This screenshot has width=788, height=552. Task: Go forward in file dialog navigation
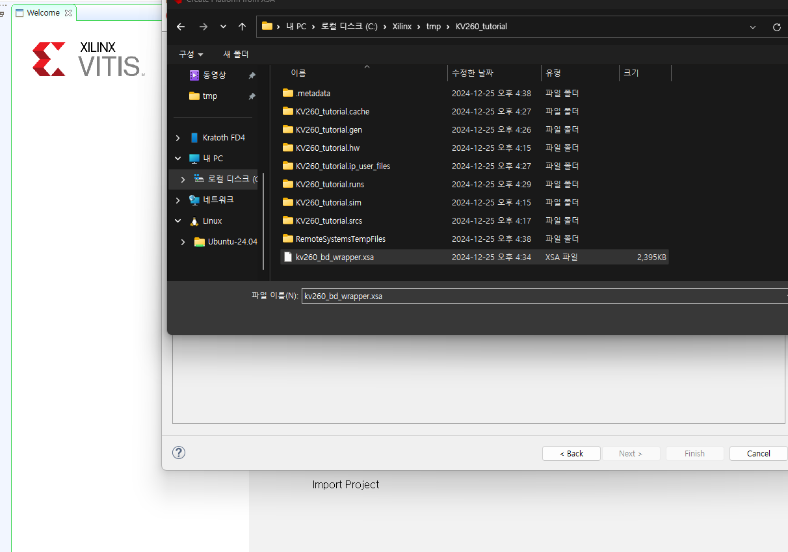(x=204, y=27)
